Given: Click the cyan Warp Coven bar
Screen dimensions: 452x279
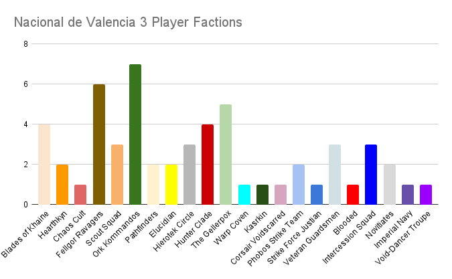Looking at the screenshot, I should tap(244, 194).
